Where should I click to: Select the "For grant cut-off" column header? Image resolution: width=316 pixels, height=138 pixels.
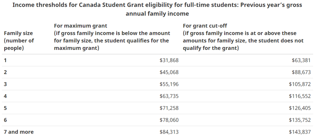[x=243, y=37]
